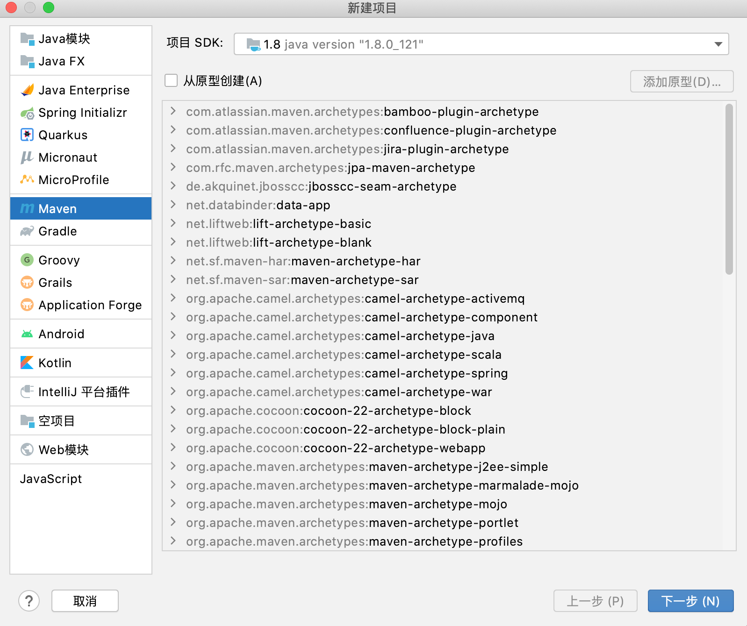
Task: Select the camel-archetype-java row
Action: click(x=443, y=336)
